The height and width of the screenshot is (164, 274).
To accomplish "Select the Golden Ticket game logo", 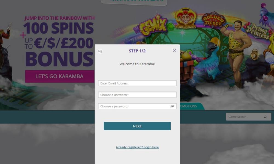I will click(213, 19).
